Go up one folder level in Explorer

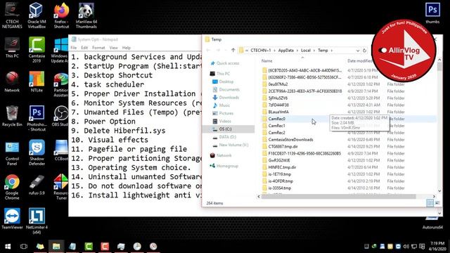click(233, 50)
